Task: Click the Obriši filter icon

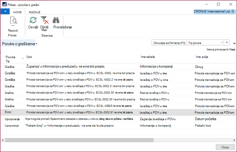Action: pos(45,20)
